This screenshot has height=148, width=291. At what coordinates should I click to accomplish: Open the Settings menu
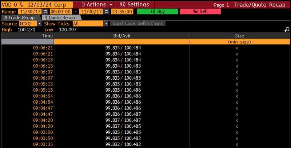point(134,5)
